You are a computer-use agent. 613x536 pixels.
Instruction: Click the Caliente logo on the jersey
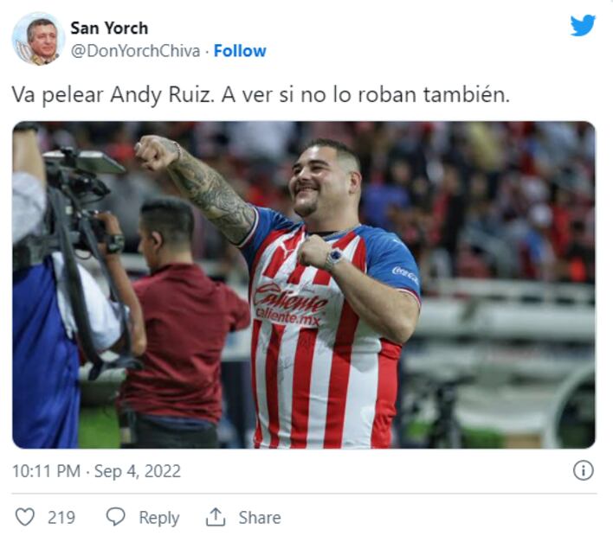289,301
